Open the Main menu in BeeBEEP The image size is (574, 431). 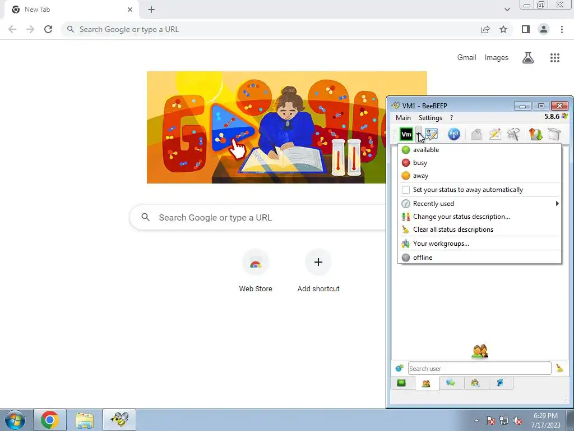(x=403, y=118)
